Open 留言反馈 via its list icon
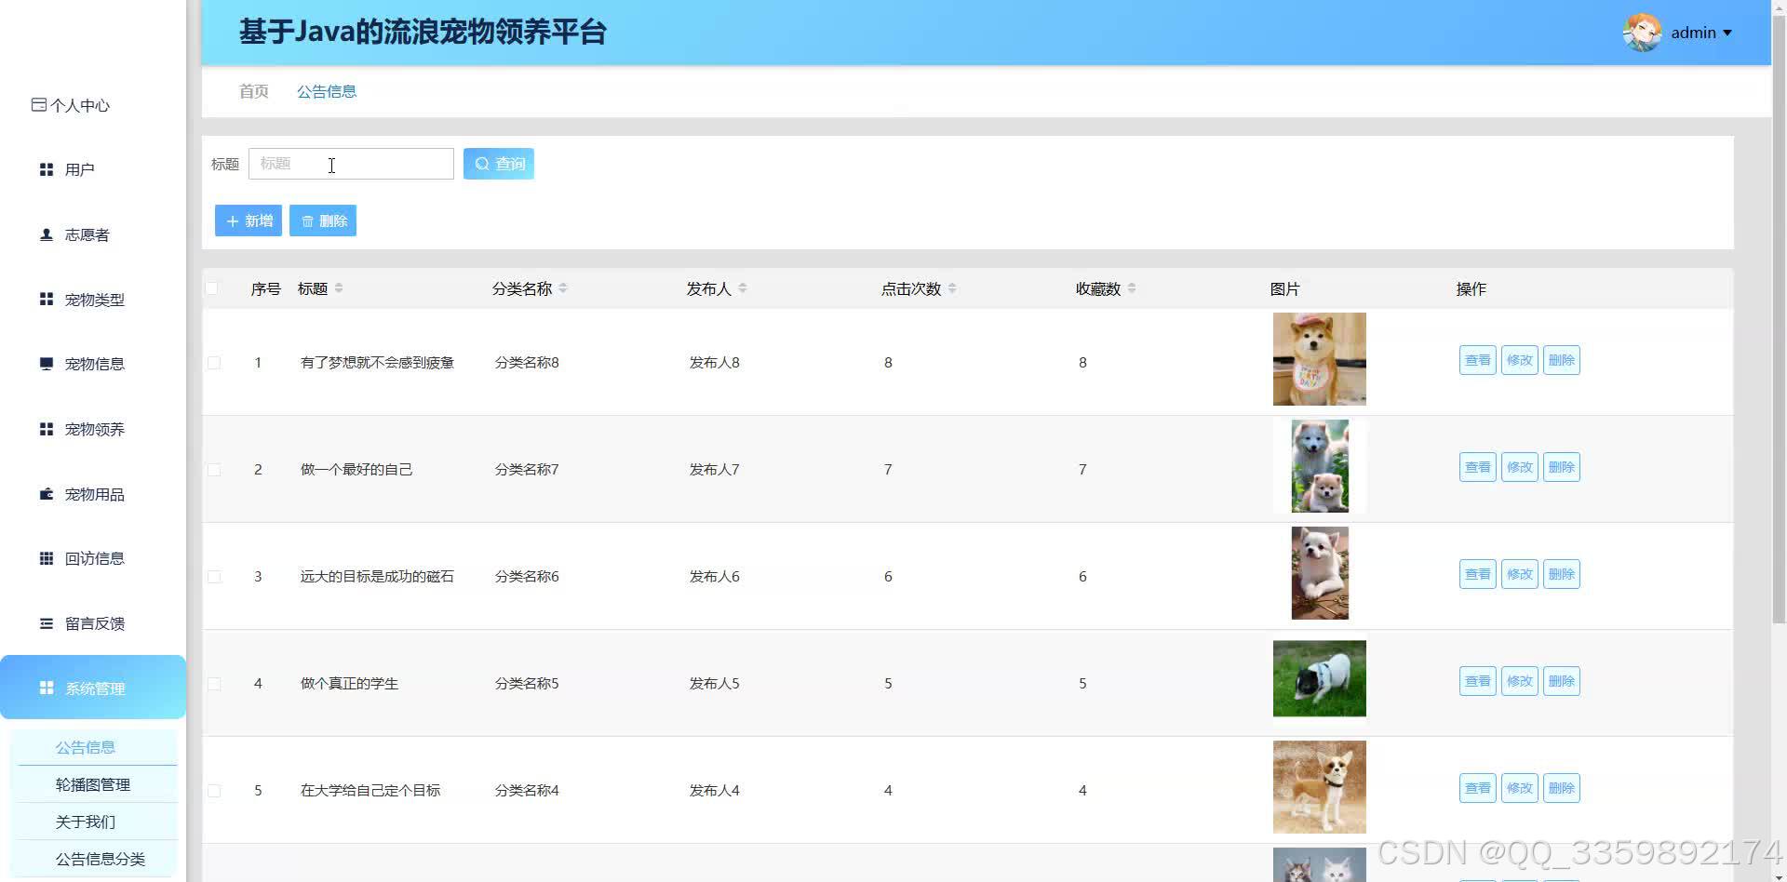Viewport: 1787px width, 882px height. point(46,622)
